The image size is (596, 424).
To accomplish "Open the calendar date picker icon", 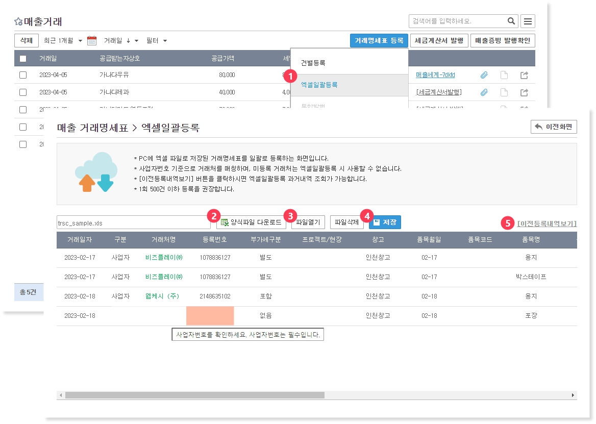I will point(92,41).
